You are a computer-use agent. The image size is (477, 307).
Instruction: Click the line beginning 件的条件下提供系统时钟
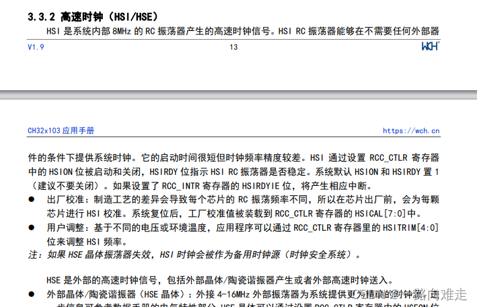pos(233,158)
